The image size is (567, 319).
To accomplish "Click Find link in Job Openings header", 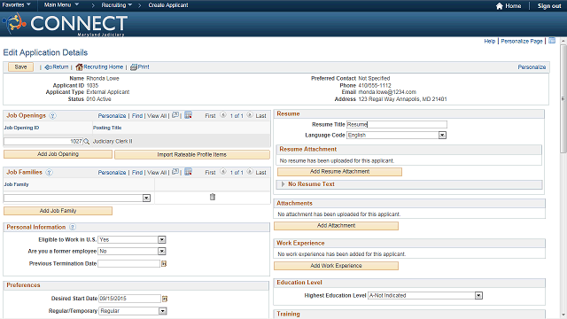I will [x=137, y=116].
